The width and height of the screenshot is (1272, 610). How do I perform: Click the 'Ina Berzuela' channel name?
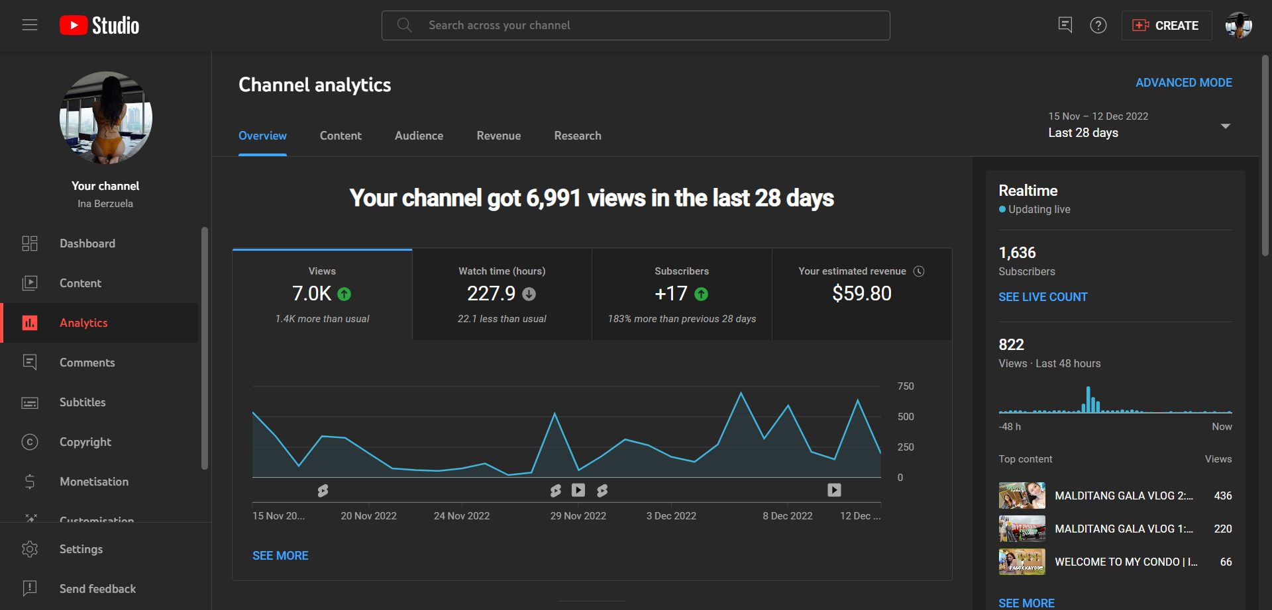105,204
